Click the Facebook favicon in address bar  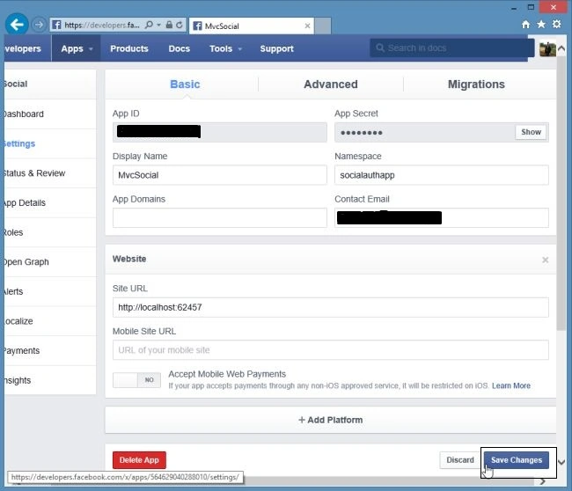coord(56,25)
